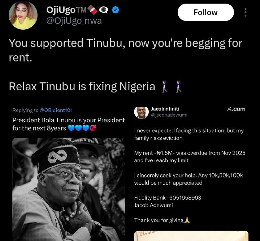Click Jacobinfiniti's small profile avatar
The image size is (260, 241).
(x=141, y=112)
